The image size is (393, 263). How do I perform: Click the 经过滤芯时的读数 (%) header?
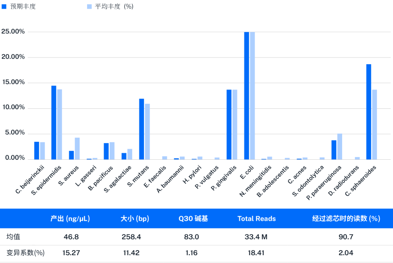tap(346, 218)
